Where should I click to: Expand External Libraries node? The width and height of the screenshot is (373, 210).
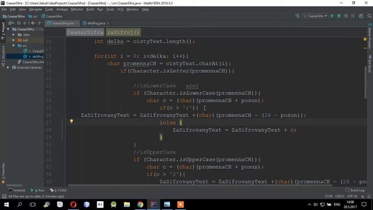click(8, 68)
